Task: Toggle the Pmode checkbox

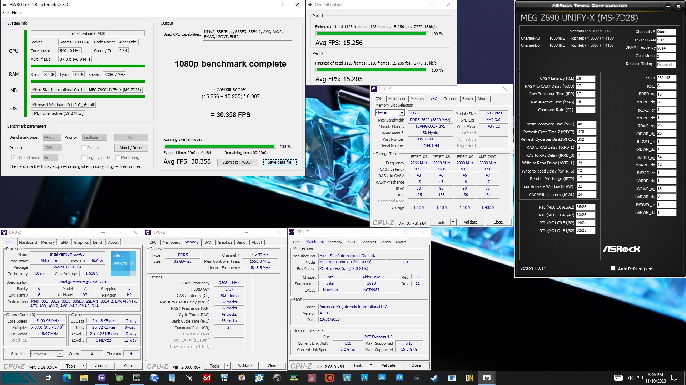Action: 84,148
